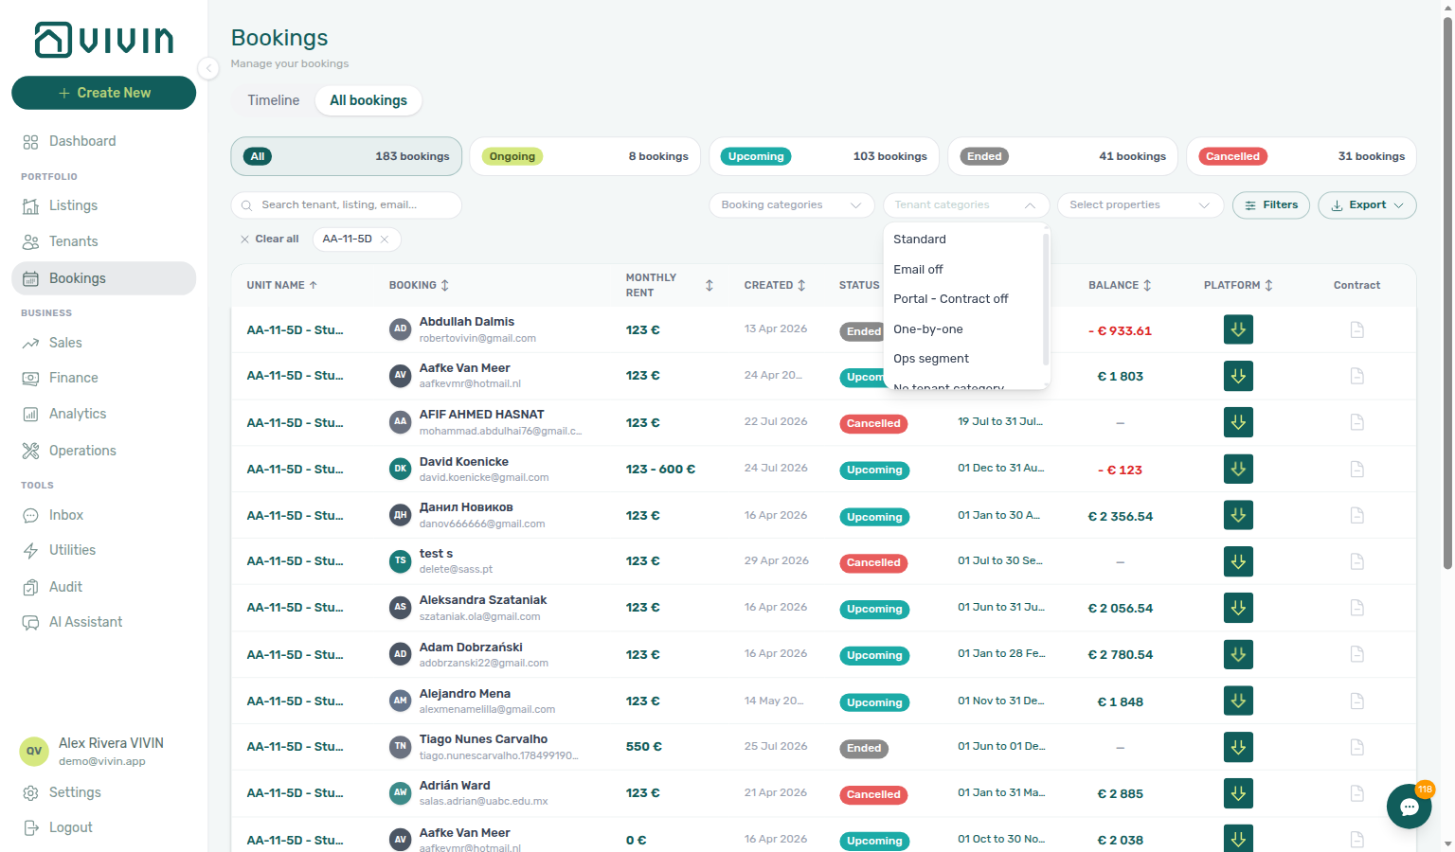Screen dimensions: 1455x852
Task: Choose Standard tenant category
Action: click(963, 240)
